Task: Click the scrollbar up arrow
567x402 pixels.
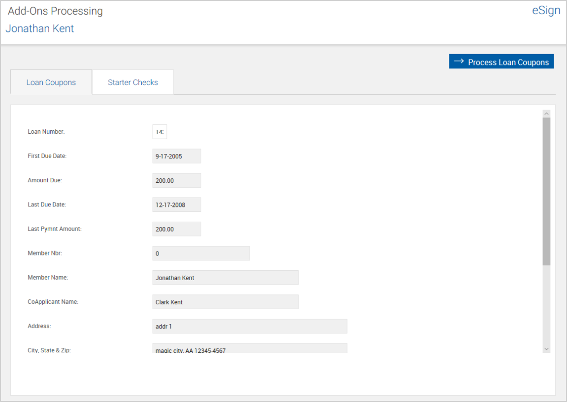Action: [546, 114]
